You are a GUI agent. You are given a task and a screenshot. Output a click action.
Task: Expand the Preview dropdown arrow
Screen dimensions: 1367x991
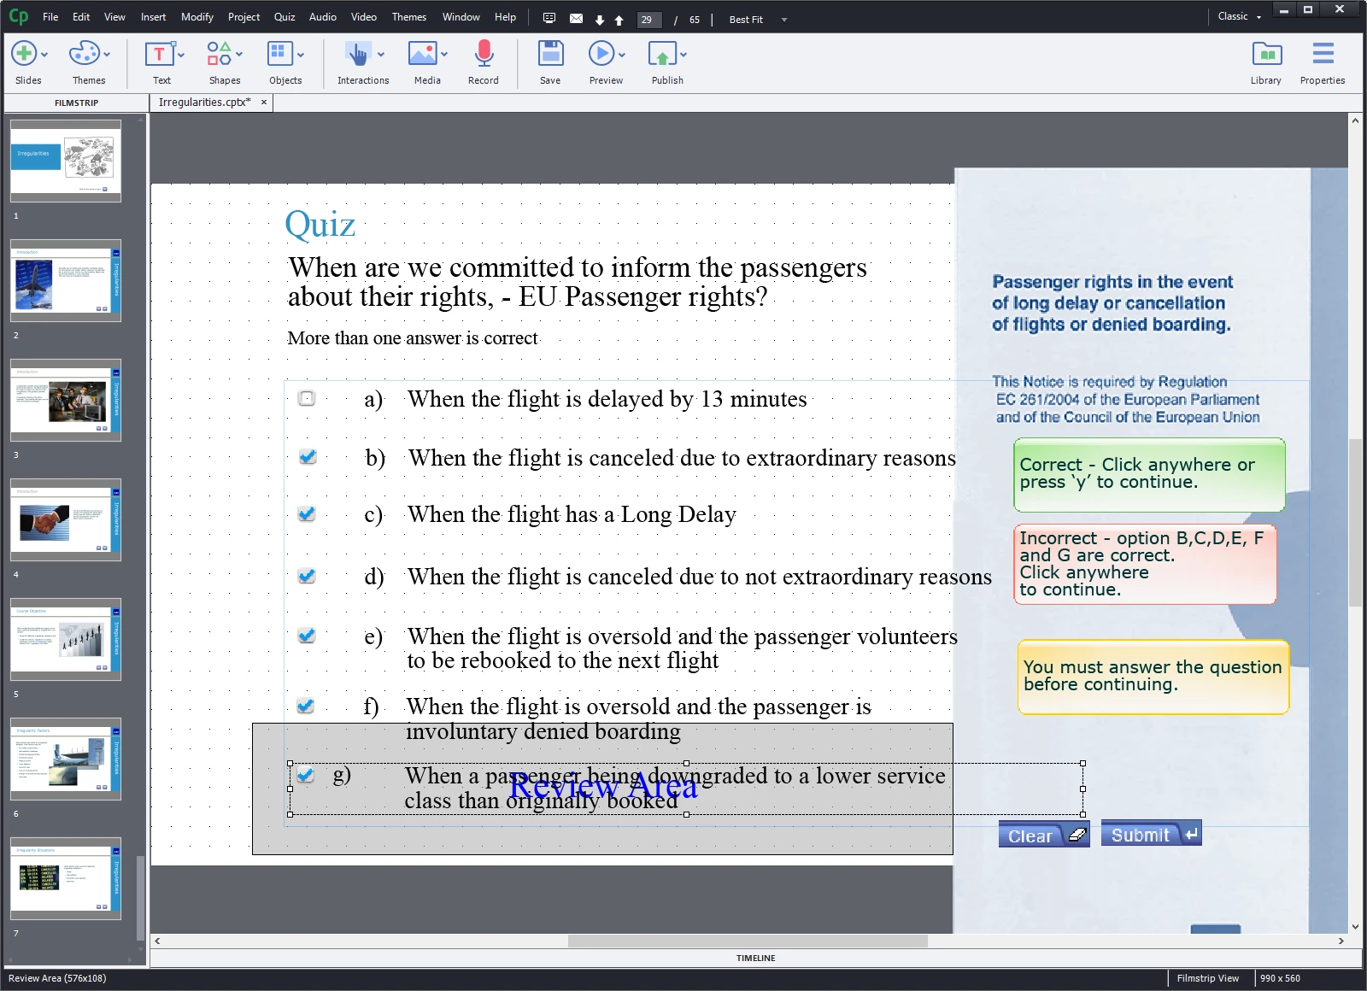point(622,55)
